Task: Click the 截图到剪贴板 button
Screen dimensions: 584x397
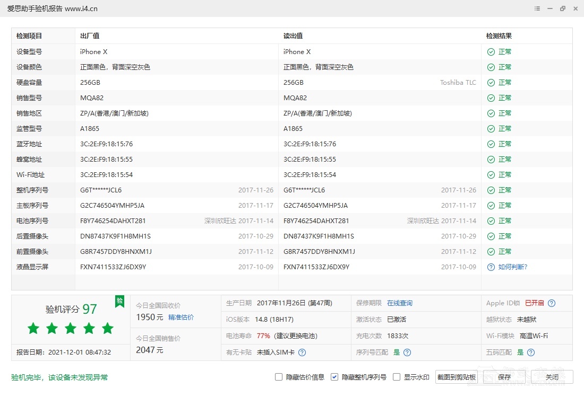Action: coord(456,377)
